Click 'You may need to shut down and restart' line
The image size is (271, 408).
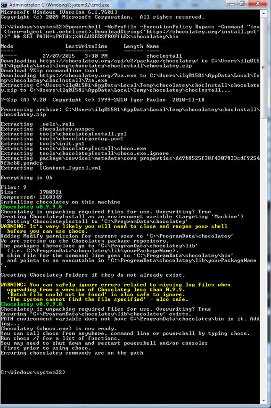coord(104,343)
